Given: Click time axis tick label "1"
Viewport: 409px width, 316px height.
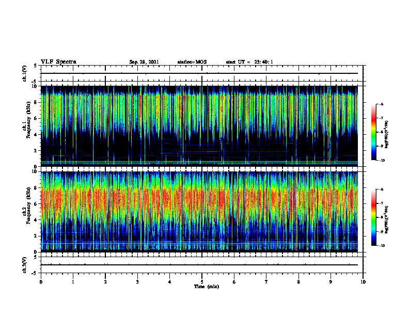Looking at the screenshot, I should (73, 282).
